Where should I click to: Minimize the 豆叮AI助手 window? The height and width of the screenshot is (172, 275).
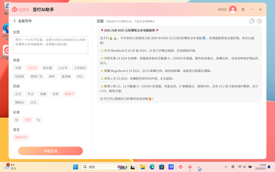pyautogui.click(x=252, y=9)
